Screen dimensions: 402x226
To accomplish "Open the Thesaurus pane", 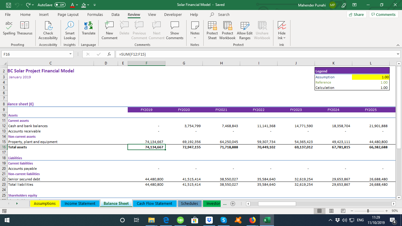I will (24, 29).
